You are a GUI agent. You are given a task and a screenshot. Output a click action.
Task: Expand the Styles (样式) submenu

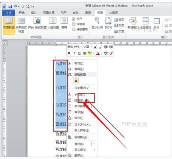tap(94, 118)
